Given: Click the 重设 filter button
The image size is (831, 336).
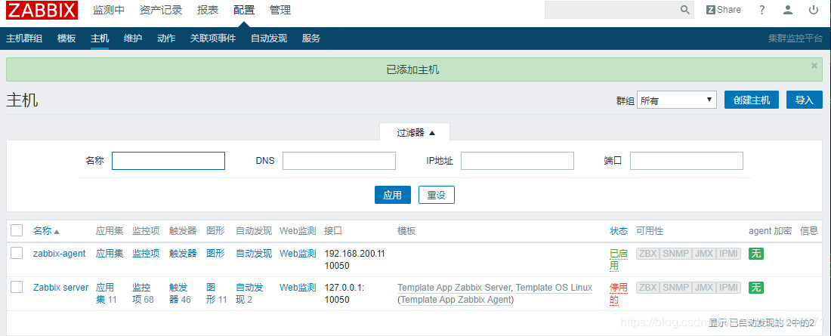Looking at the screenshot, I should (x=437, y=195).
